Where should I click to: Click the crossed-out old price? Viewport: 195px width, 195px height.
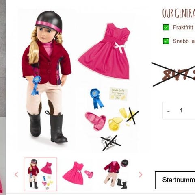pos(174,74)
